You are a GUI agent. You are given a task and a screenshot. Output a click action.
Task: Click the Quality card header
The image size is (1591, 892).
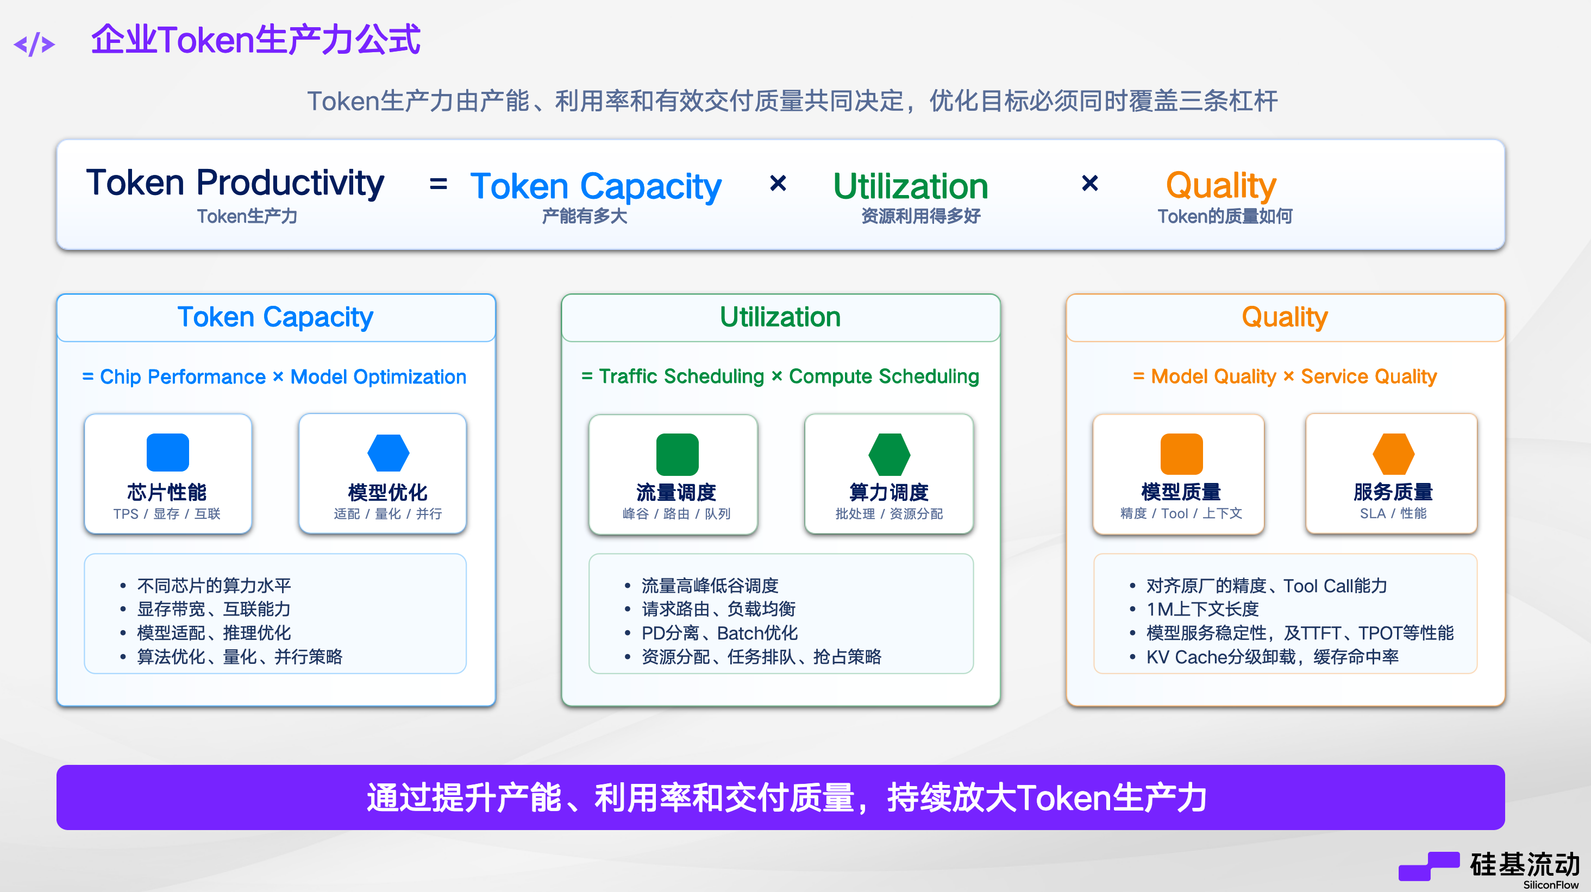pyautogui.click(x=1285, y=317)
